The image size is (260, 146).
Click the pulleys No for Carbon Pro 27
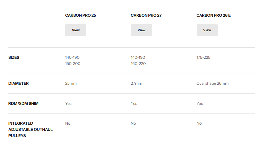[x=133, y=123]
